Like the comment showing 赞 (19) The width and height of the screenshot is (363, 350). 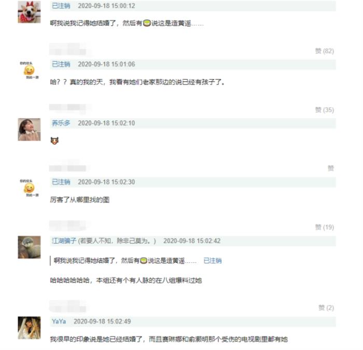324,227
